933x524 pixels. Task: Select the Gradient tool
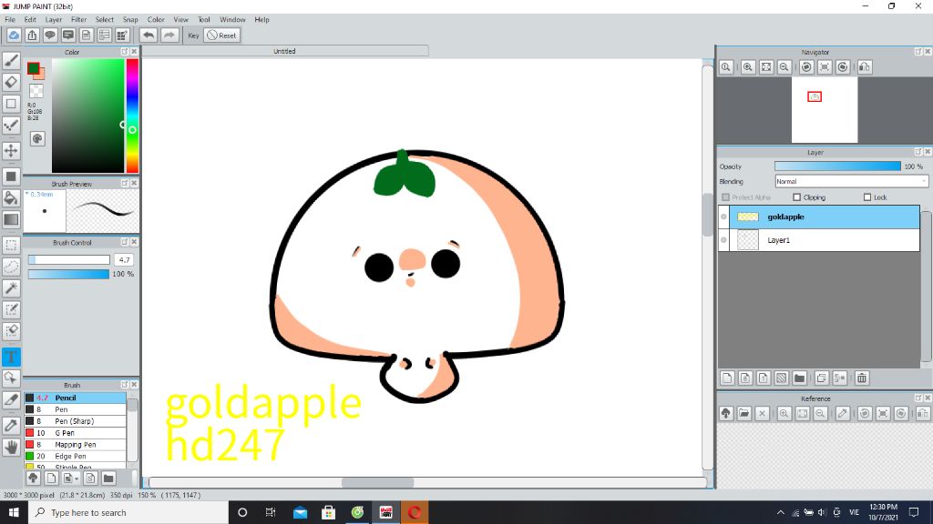tap(11, 219)
